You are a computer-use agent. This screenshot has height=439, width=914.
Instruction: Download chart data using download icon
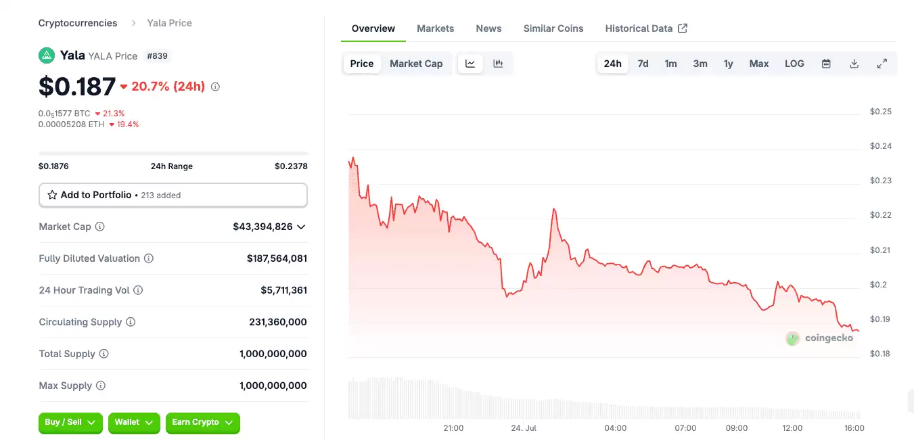click(x=854, y=64)
